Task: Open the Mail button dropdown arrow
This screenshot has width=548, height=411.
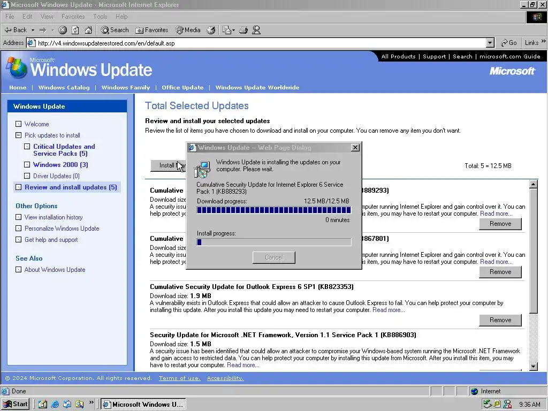Action: point(233,30)
